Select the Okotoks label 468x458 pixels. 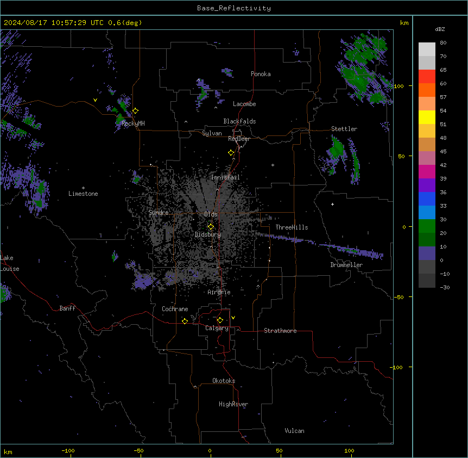click(x=224, y=381)
